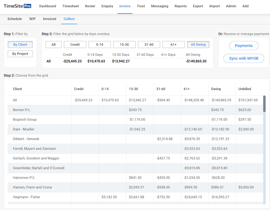The image size is (270, 210).
Task: Select the All row in client grid
Action: (135, 100)
